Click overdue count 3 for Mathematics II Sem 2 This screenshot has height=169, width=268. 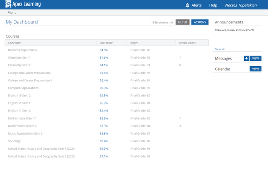(180, 126)
